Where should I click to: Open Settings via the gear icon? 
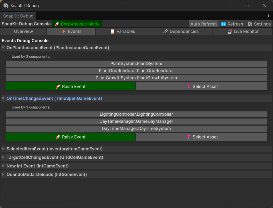tap(250, 24)
